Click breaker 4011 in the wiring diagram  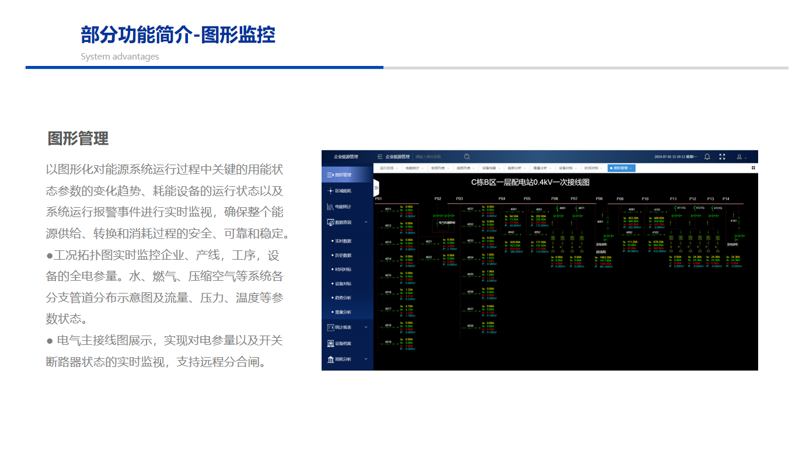coord(389,209)
